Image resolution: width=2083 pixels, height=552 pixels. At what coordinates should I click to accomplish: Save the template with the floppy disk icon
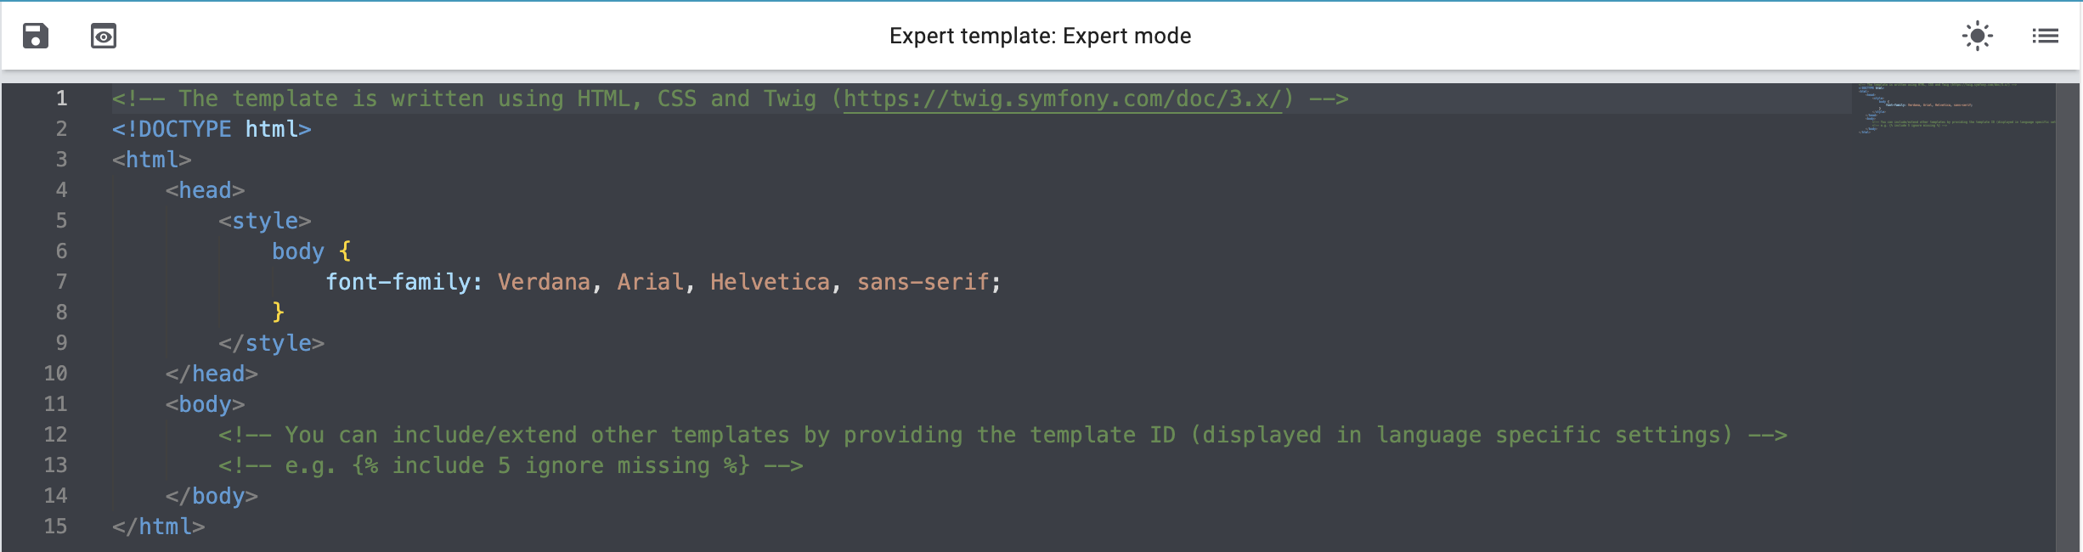[x=36, y=36]
